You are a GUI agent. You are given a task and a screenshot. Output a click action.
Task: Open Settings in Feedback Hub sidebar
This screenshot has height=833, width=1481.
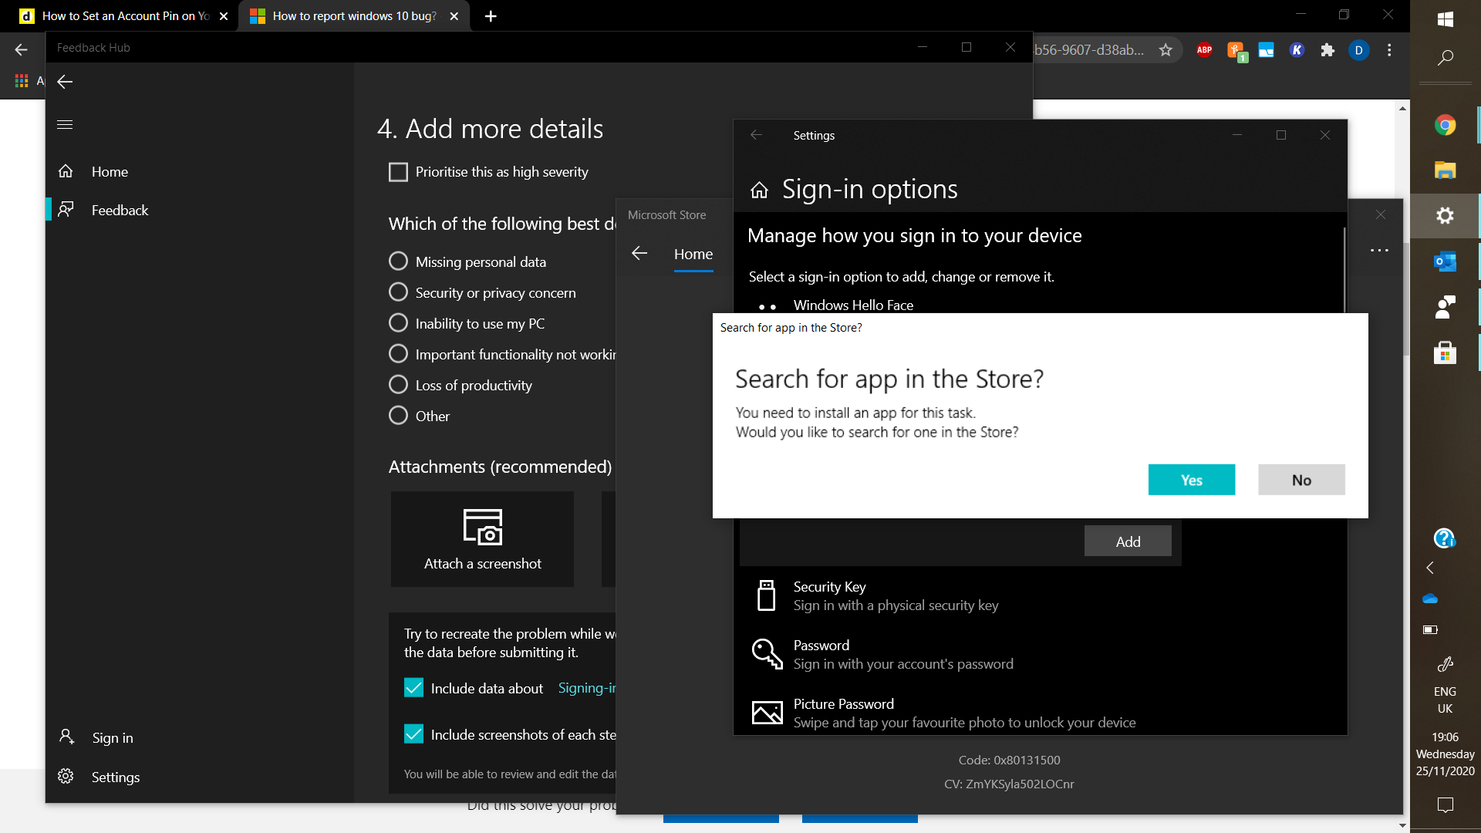[x=200, y=777]
